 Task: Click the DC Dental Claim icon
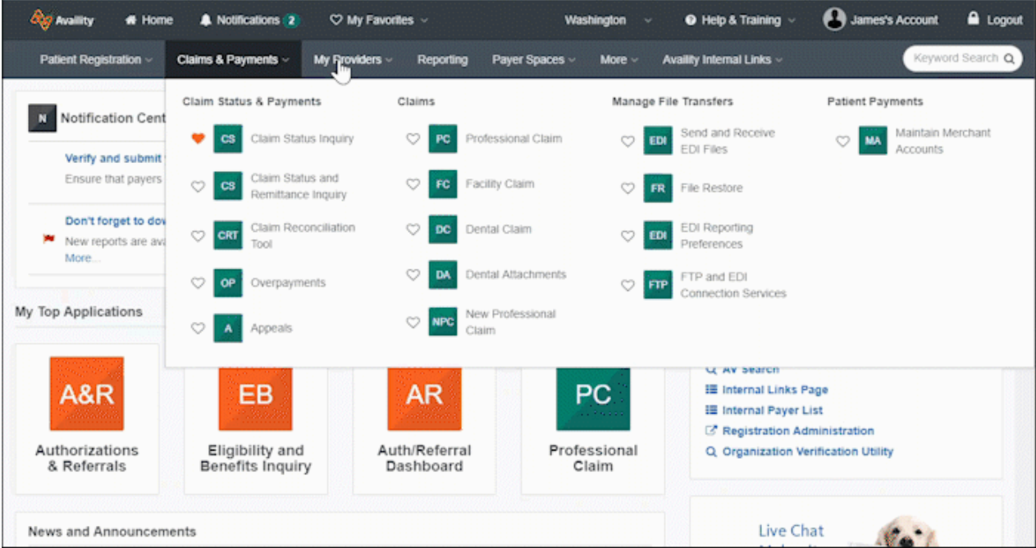point(443,229)
